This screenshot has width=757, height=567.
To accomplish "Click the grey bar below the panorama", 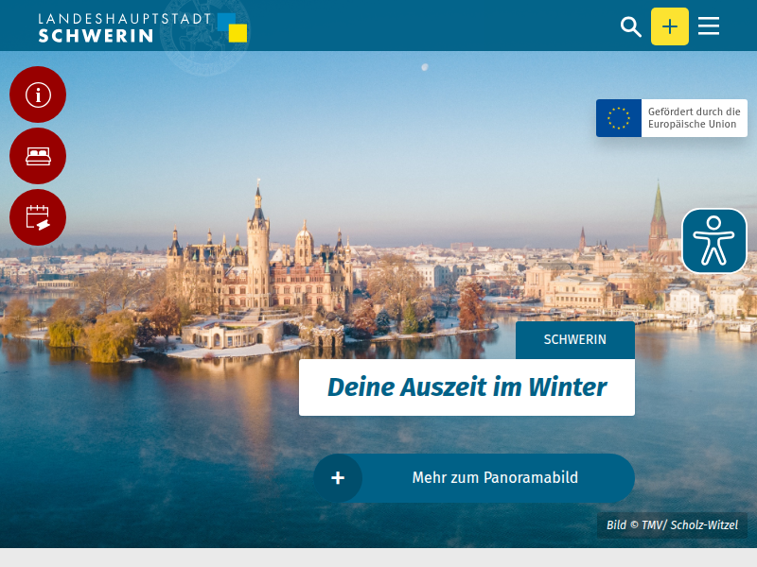I will coord(378,558).
